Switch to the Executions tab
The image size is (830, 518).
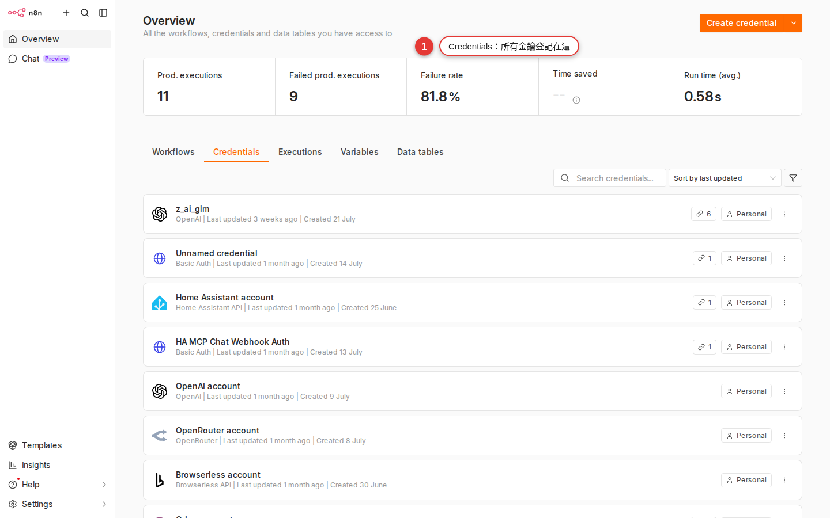click(x=300, y=152)
